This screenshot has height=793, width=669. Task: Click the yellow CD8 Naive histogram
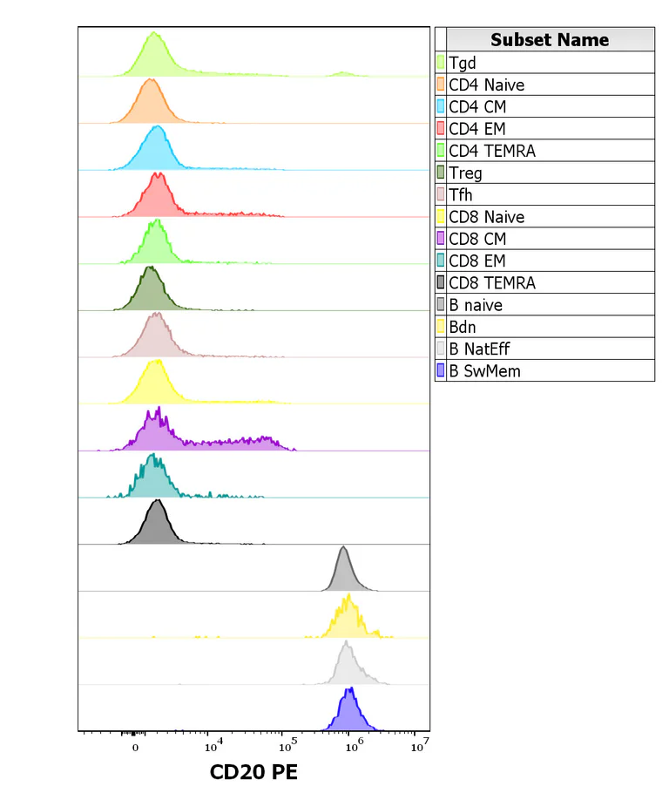pyautogui.click(x=156, y=385)
